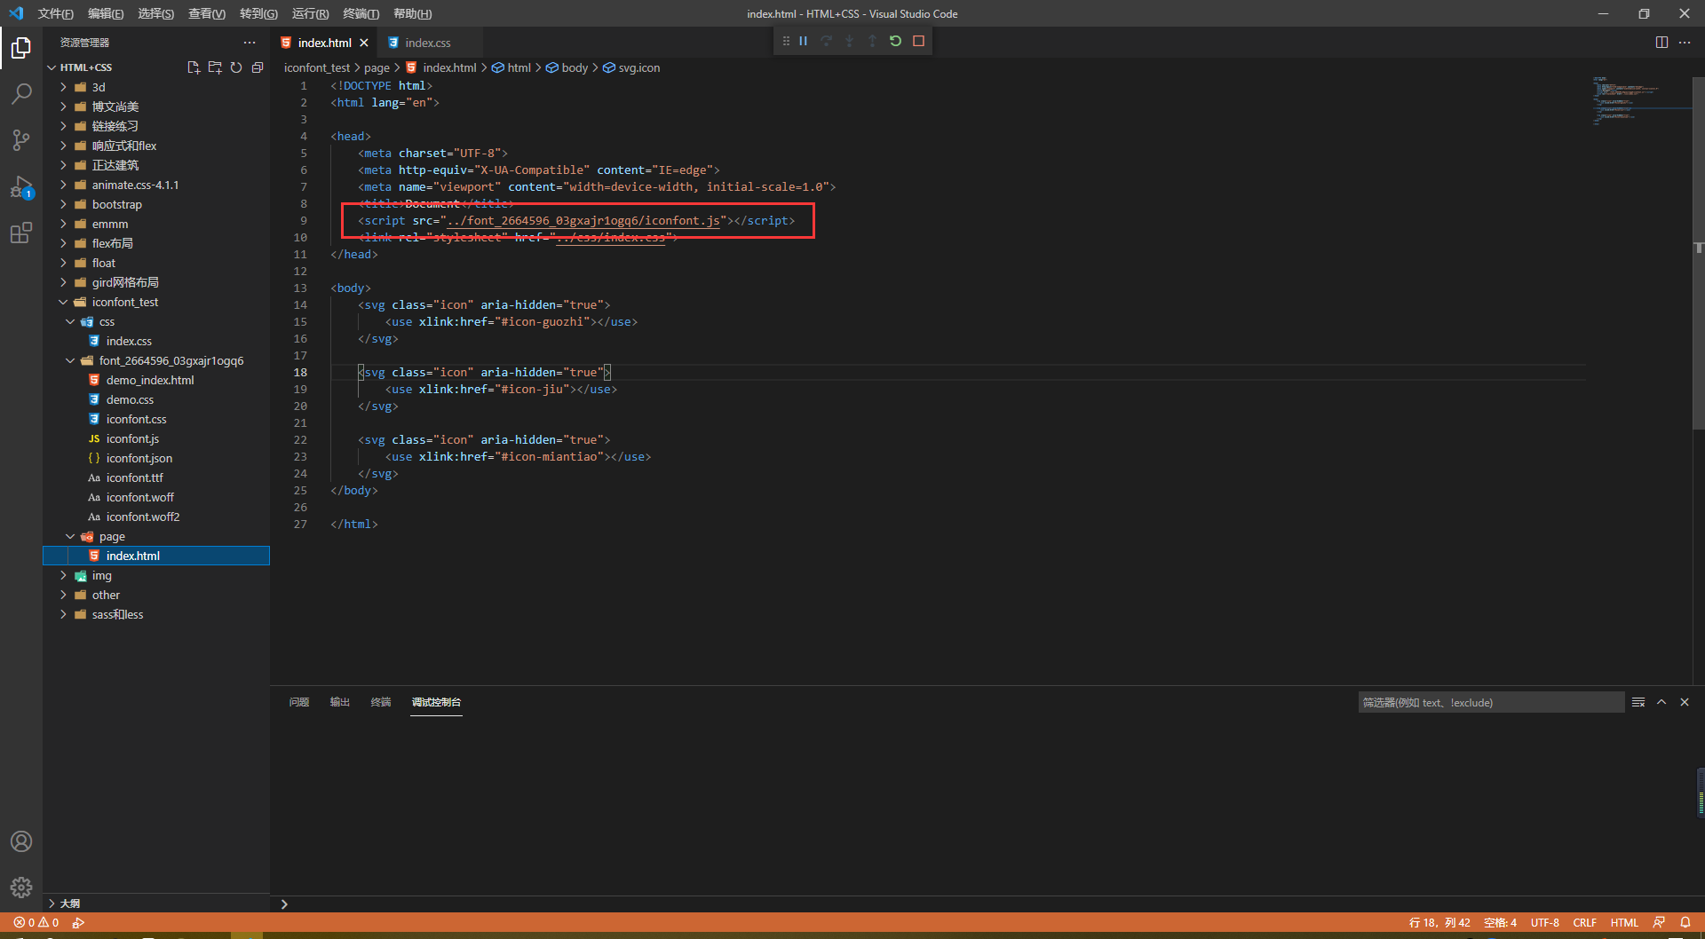Screen dimensions: 1705x939
Task: Open the Accounts menu icon
Action: click(x=21, y=841)
